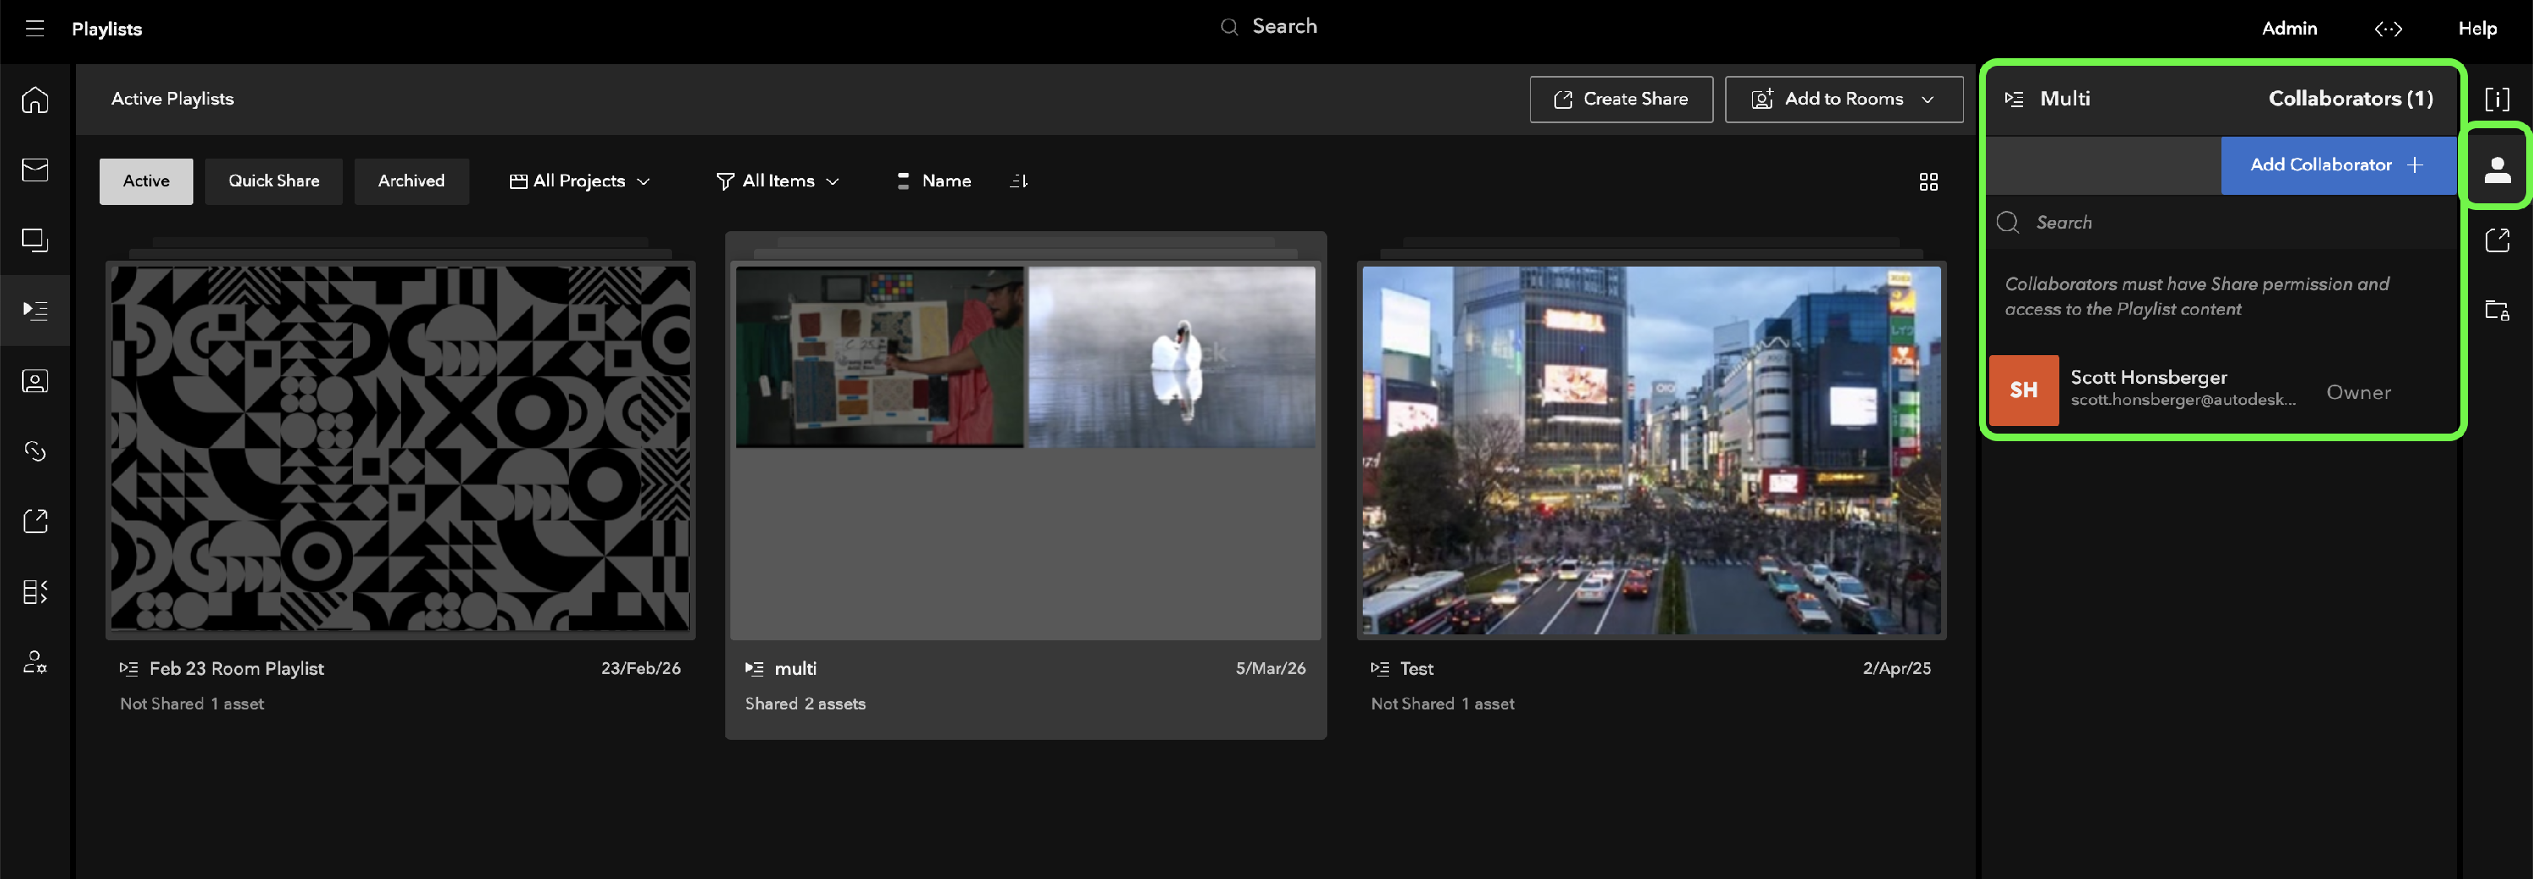
Task: Expand the All Projects dropdown
Action: 580,181
